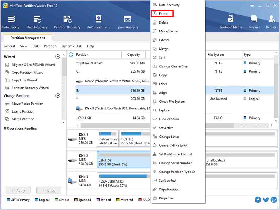Viewport: 280px width, 210px height.
Task: Open the Facebook share icon
Action: (x=258, y=200)
